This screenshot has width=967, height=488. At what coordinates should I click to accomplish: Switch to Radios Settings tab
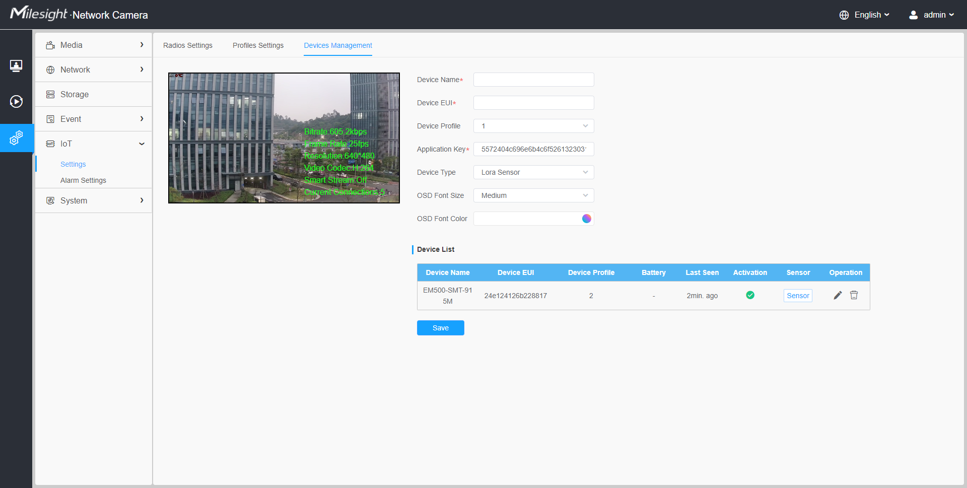click(188, 45)
